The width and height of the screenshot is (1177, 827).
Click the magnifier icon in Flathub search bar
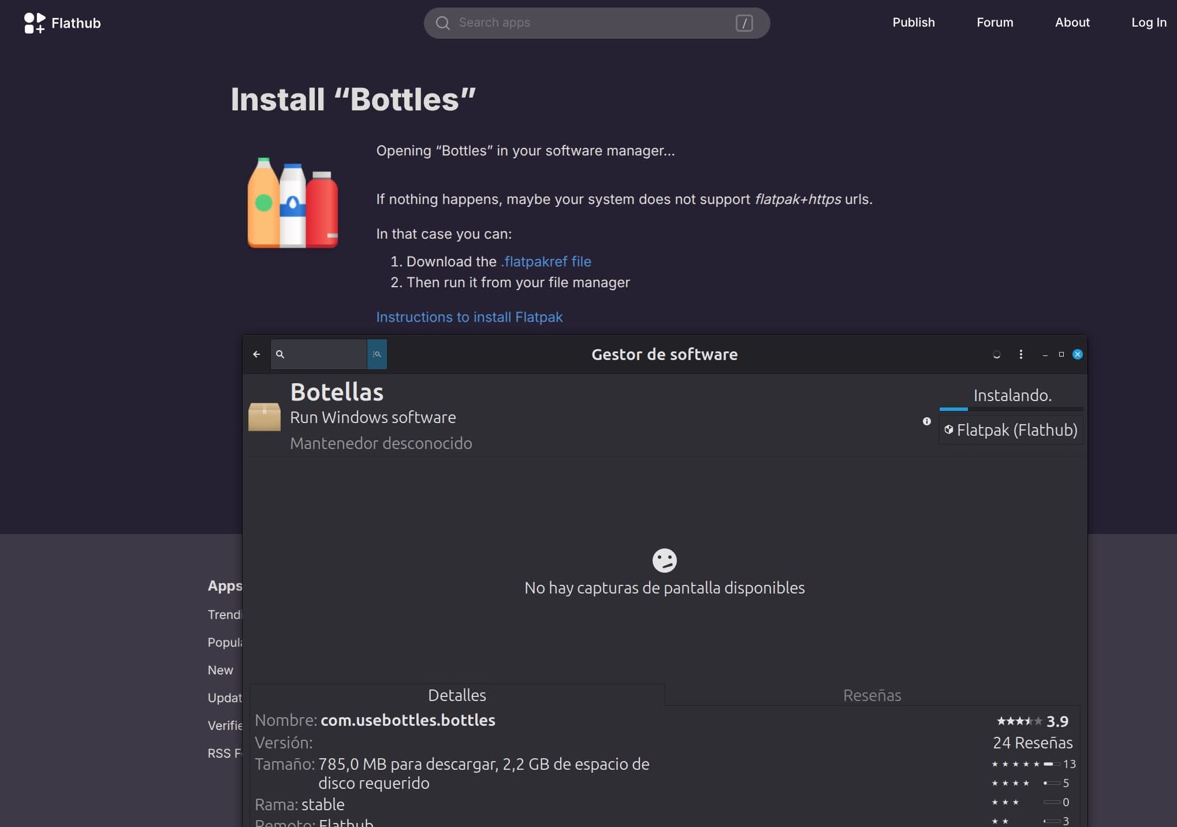click(x=443, y=23)
